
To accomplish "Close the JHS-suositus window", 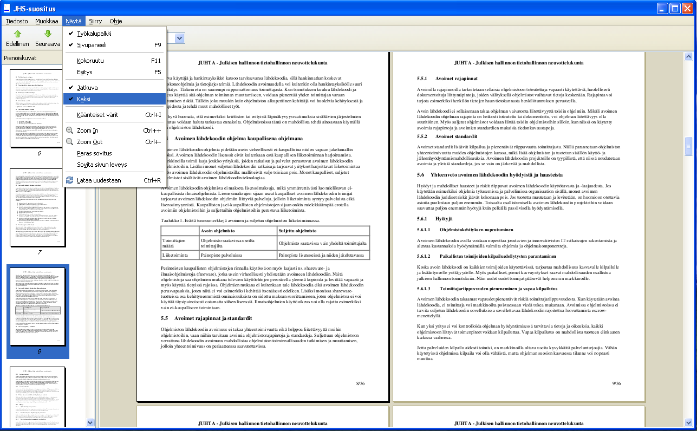I will point(687,8).
